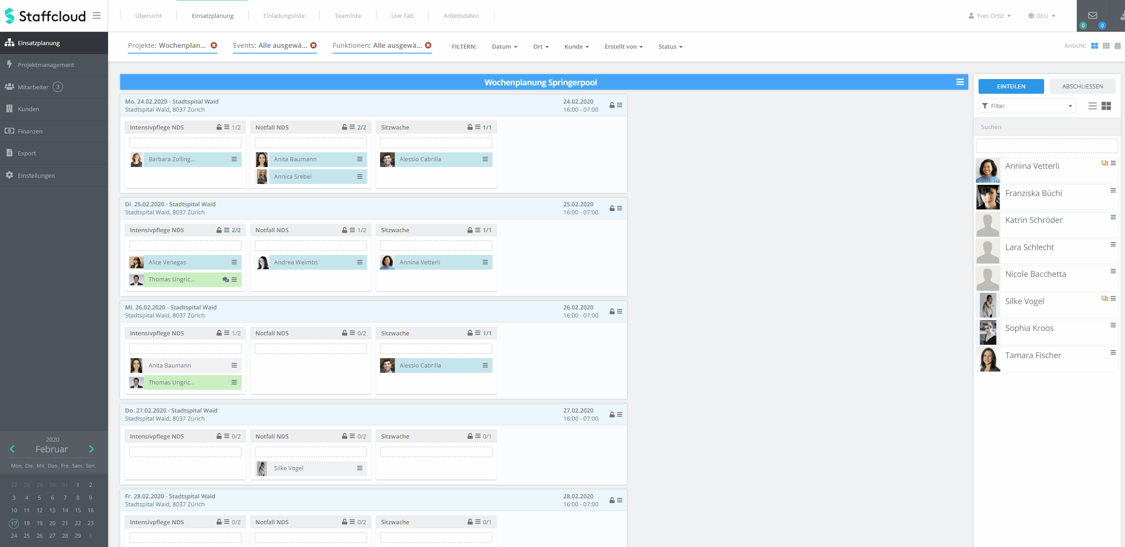The width and height of the screenshot is (1125, 547).
Task: Click the message icon next to Silke Vogel
Action: click(x=1104, y=298)
